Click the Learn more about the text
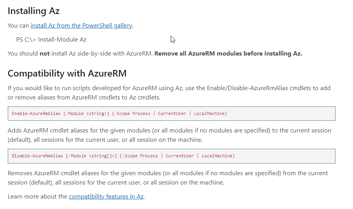The width and height of the screenshot is (353, 209). tap(37, 197)
